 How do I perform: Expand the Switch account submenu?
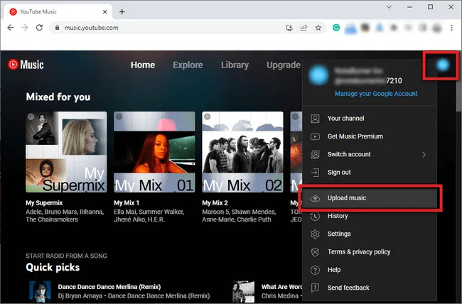click(424, 154)
